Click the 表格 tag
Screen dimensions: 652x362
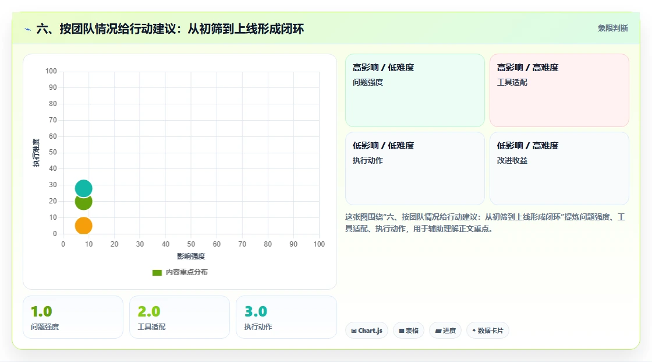point(408,331)
